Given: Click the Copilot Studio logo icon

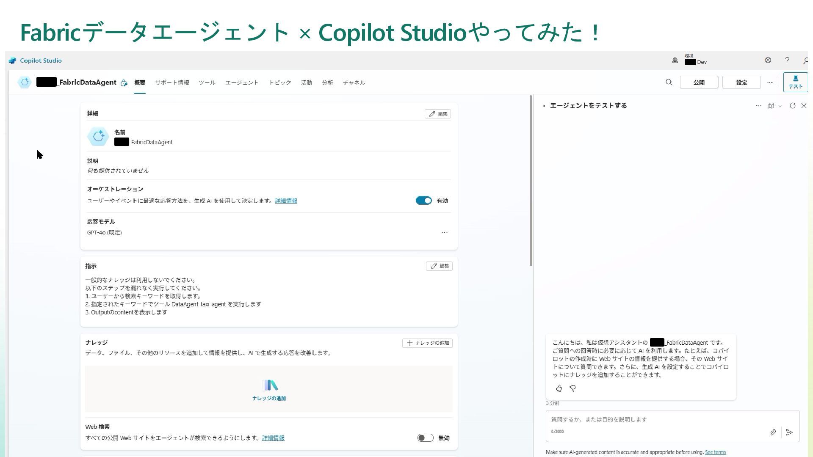Looking at the screenshot, I should (x=12, y=61).
